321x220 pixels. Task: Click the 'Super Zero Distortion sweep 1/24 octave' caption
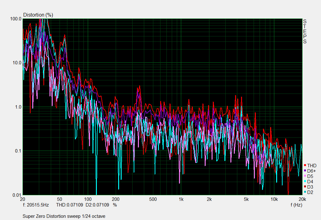(x=64, y=216)
